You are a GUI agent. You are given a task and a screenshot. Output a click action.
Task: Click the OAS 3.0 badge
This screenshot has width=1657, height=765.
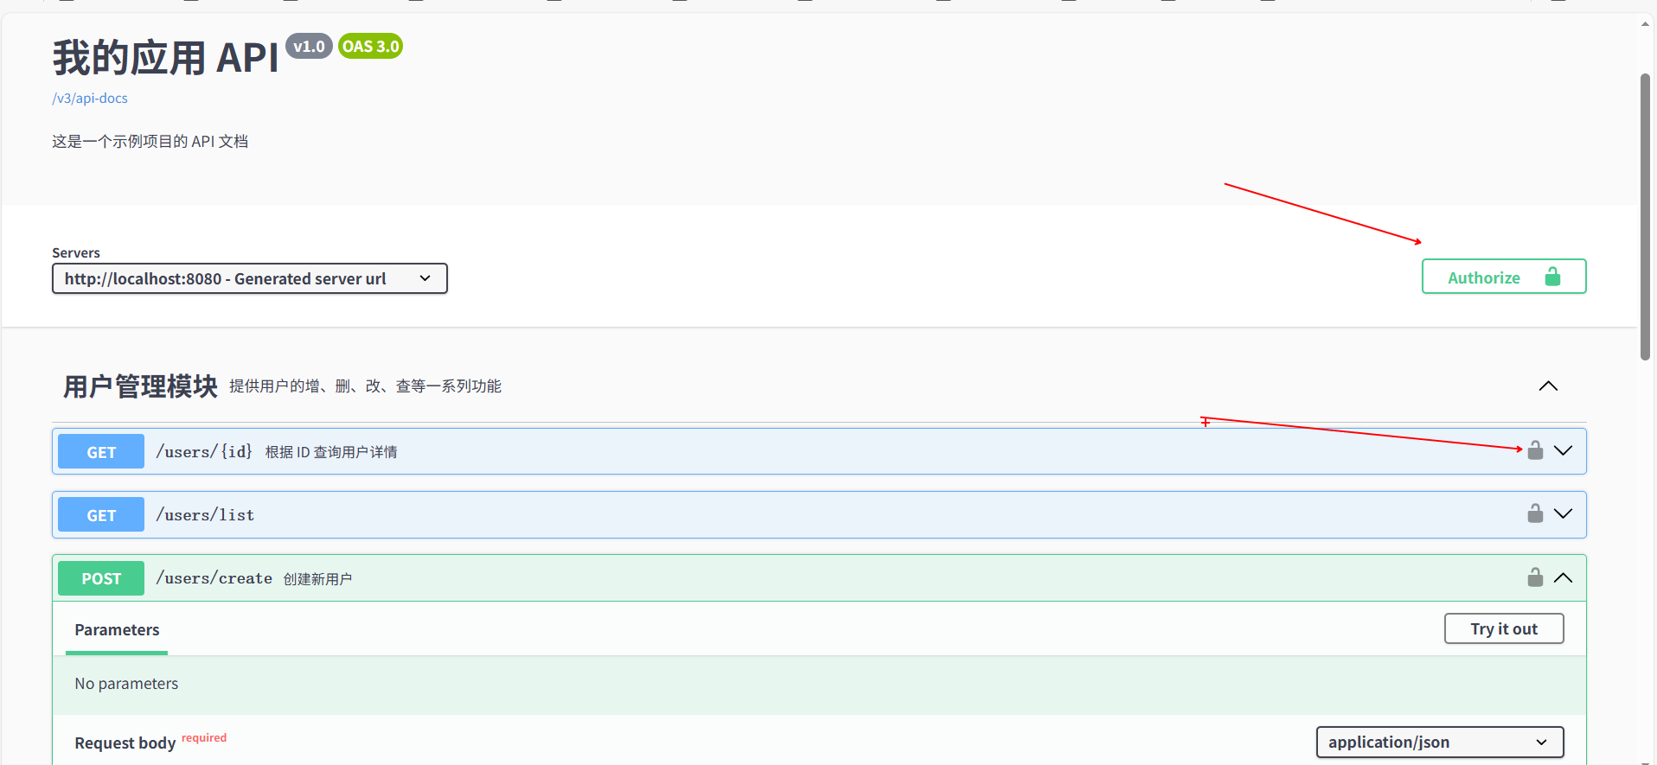click(370, 47)
